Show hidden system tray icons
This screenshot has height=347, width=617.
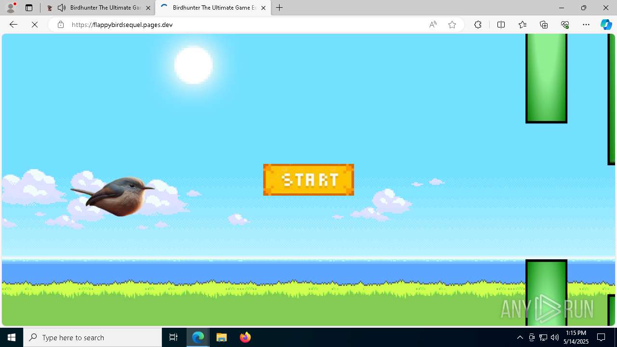tap(520, 337)
